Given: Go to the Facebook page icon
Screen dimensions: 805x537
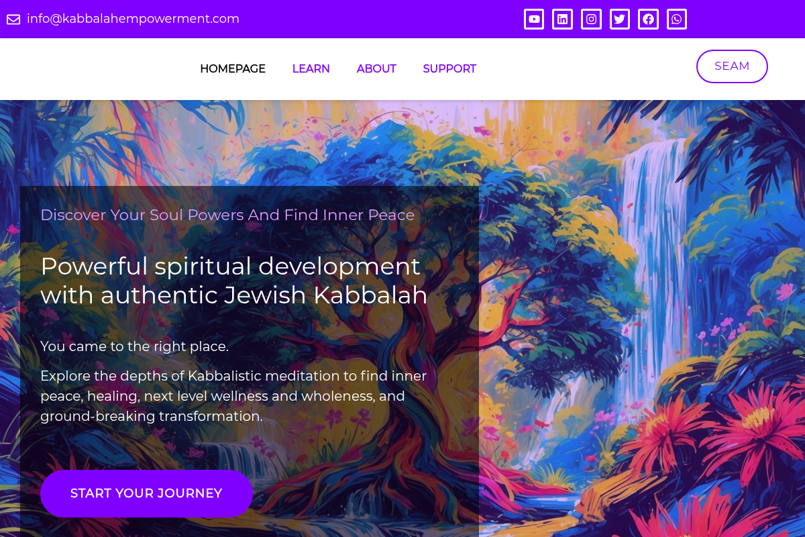Looking at the screenshot, I should click(x=648, y=19).
